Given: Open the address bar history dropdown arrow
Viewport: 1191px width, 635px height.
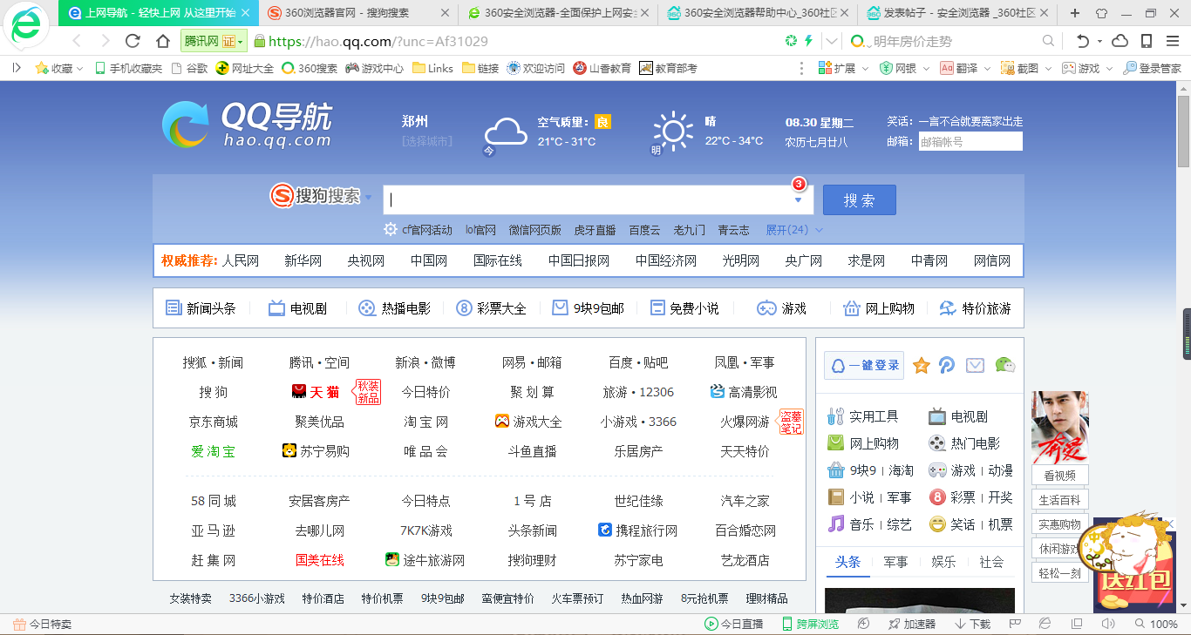Looking at the screenshot, I should pos(832,41).
